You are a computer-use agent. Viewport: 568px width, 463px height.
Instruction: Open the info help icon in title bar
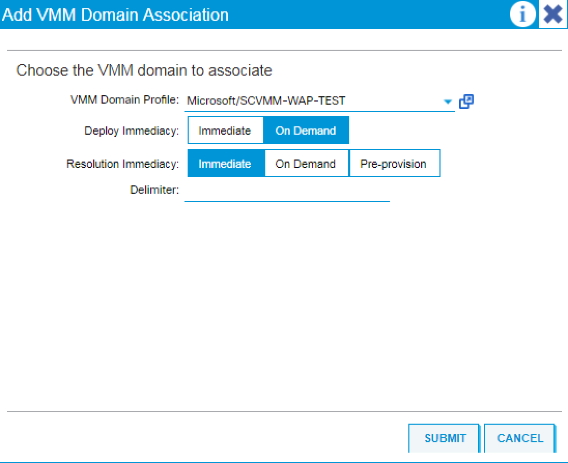click(523, 14)
